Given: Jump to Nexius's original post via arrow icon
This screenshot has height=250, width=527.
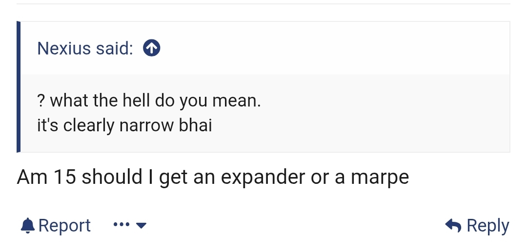Looking at the screenshot, I should coord(152,48).
